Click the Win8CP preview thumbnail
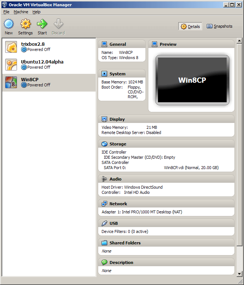This screenshot has height=285, width=244. [192, 80]
